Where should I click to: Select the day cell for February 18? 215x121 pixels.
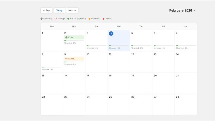point(119,83)
